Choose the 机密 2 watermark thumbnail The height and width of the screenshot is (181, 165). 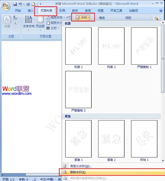pos(111,46)
